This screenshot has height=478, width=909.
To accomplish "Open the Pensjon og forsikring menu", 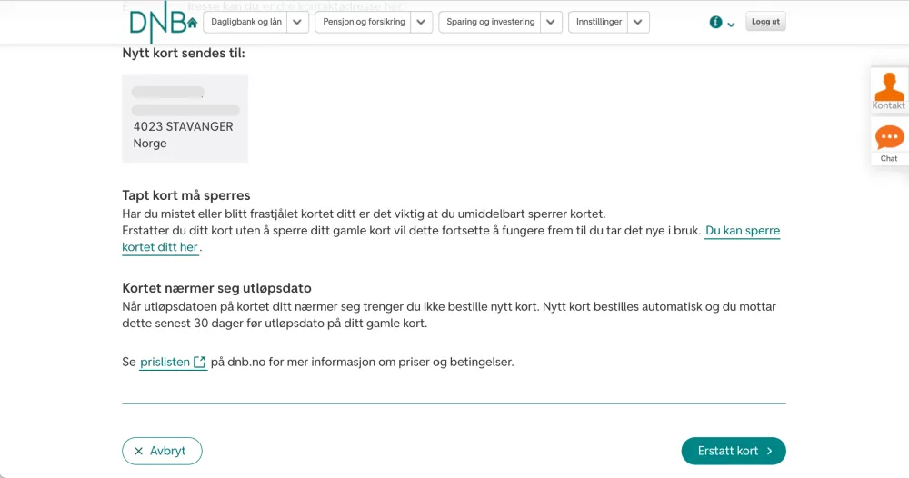I will point(364,22).
